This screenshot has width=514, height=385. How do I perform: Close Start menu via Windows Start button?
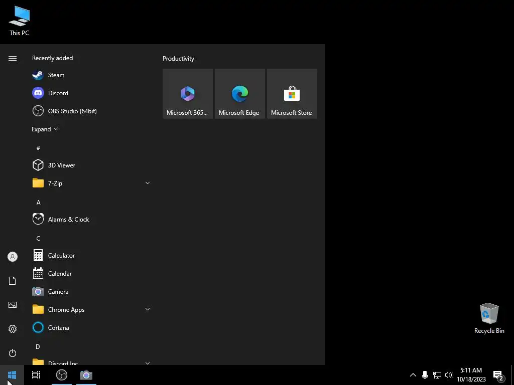[x=12, y=375]
